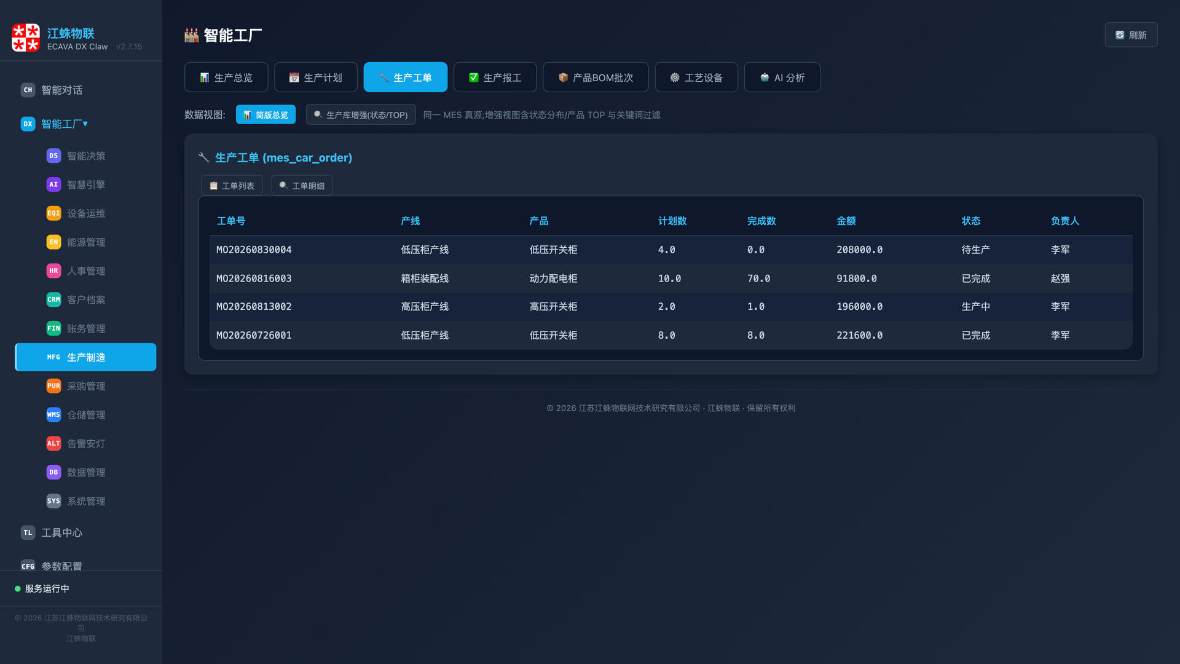Click the 状态 column header

(971, 221)
